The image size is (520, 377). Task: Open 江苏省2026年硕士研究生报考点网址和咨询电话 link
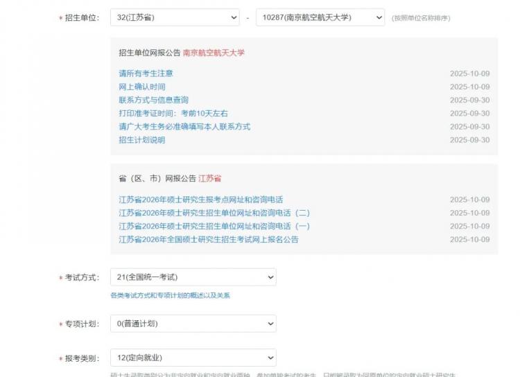click(x=200, y=200)
